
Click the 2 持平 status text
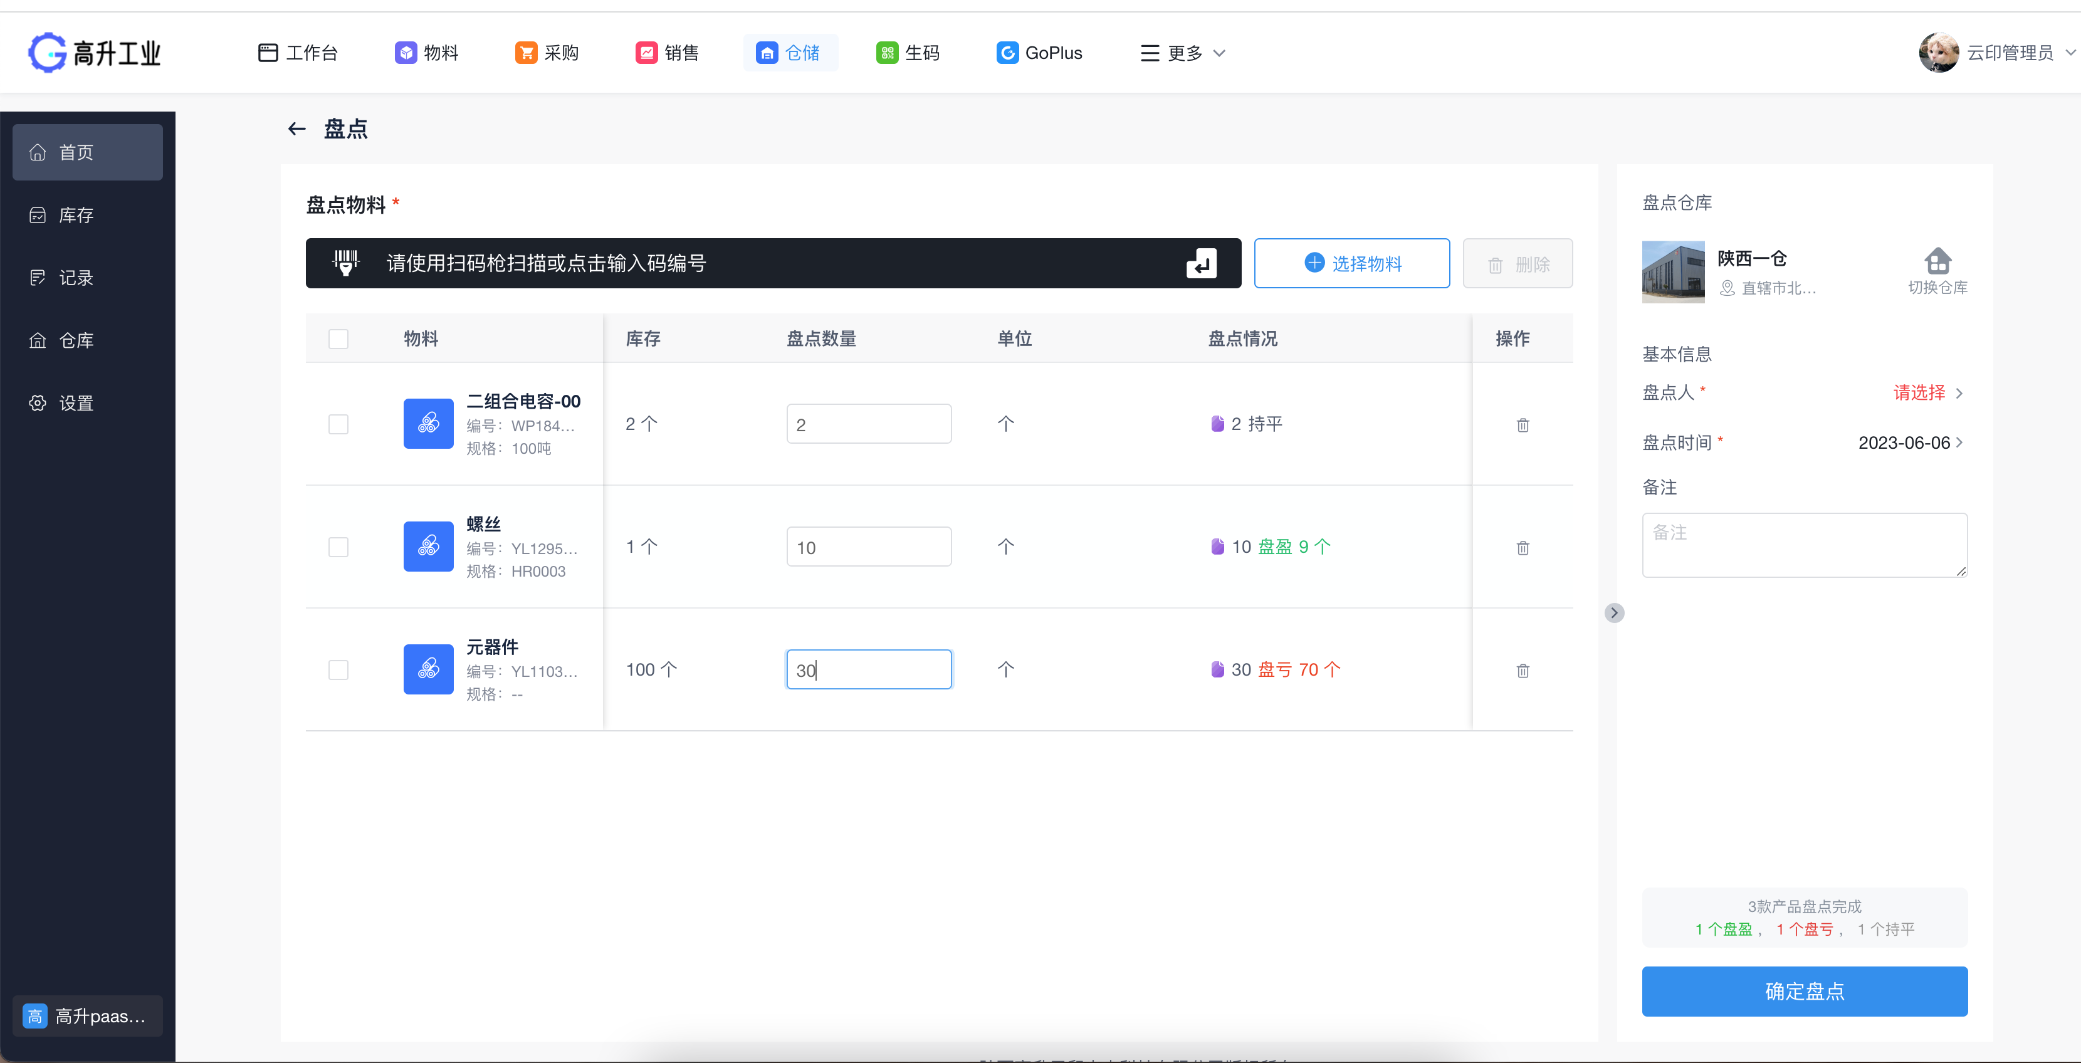[x=1256, y=424]
